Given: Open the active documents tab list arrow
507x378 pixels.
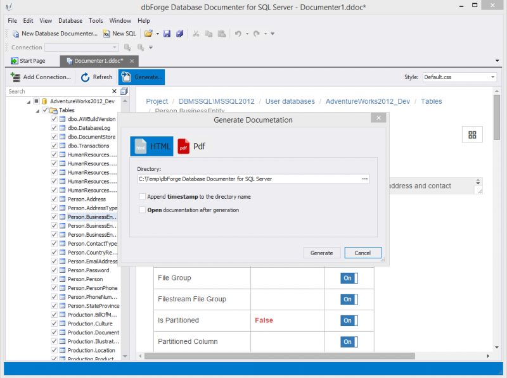Looking at the screenshot, I should point(497,61).
